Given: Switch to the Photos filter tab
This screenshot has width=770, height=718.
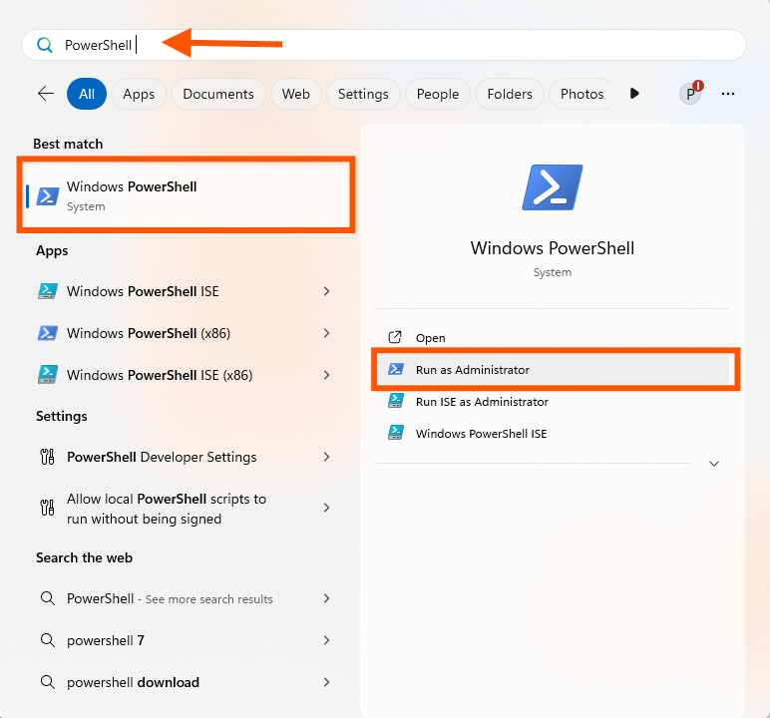Looking at the screenshot, I should click(581, 94).
